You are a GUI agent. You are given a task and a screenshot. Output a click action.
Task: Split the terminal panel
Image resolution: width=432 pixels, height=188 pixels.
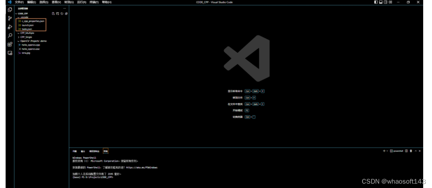pos(406,151)
